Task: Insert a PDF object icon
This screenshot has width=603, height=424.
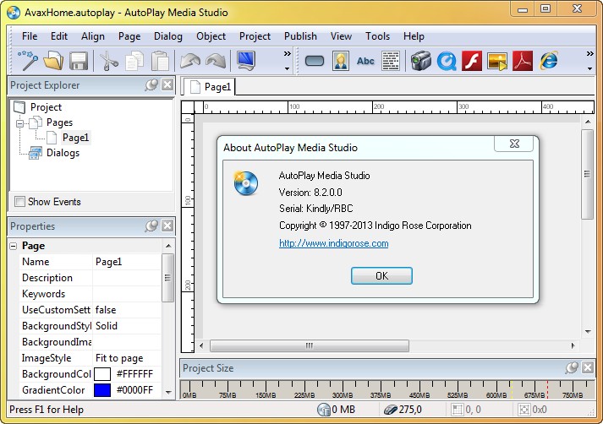Action: point(523,61)
